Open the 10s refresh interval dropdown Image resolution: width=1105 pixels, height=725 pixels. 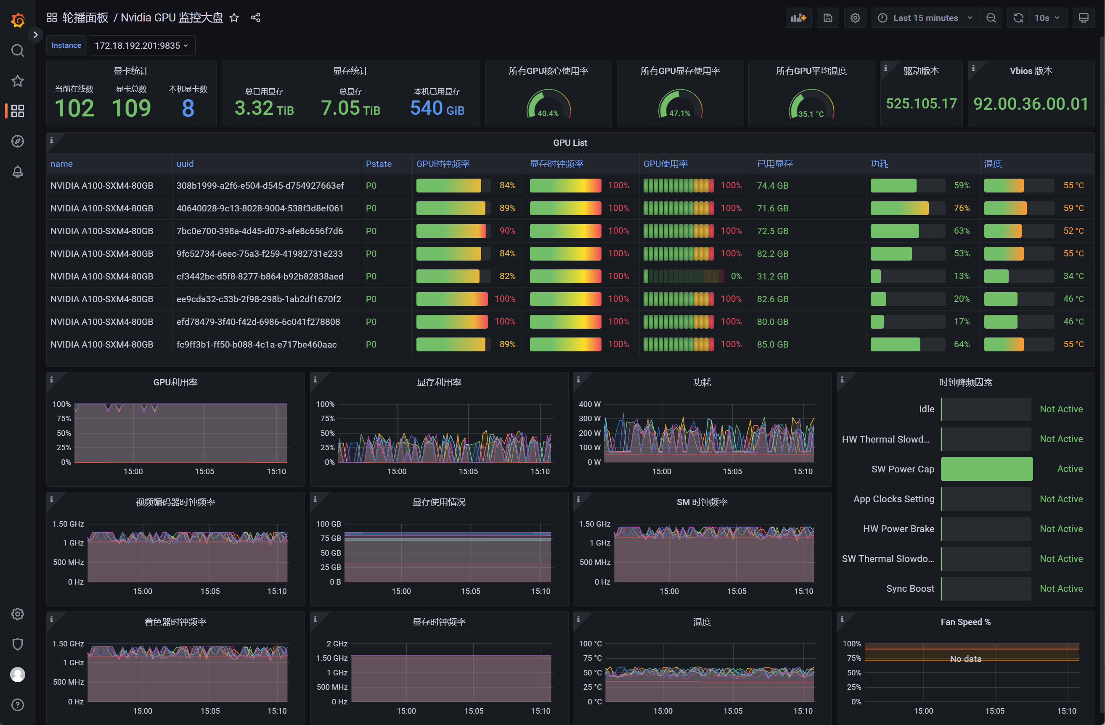(1047, 18)
